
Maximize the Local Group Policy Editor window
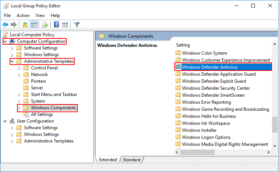(253, 6)
